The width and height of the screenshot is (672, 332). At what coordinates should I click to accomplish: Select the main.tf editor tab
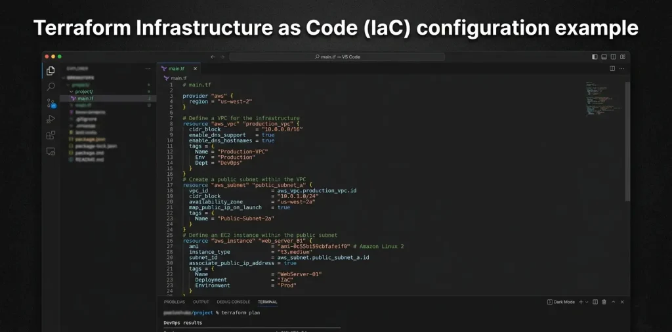point(178,68)
